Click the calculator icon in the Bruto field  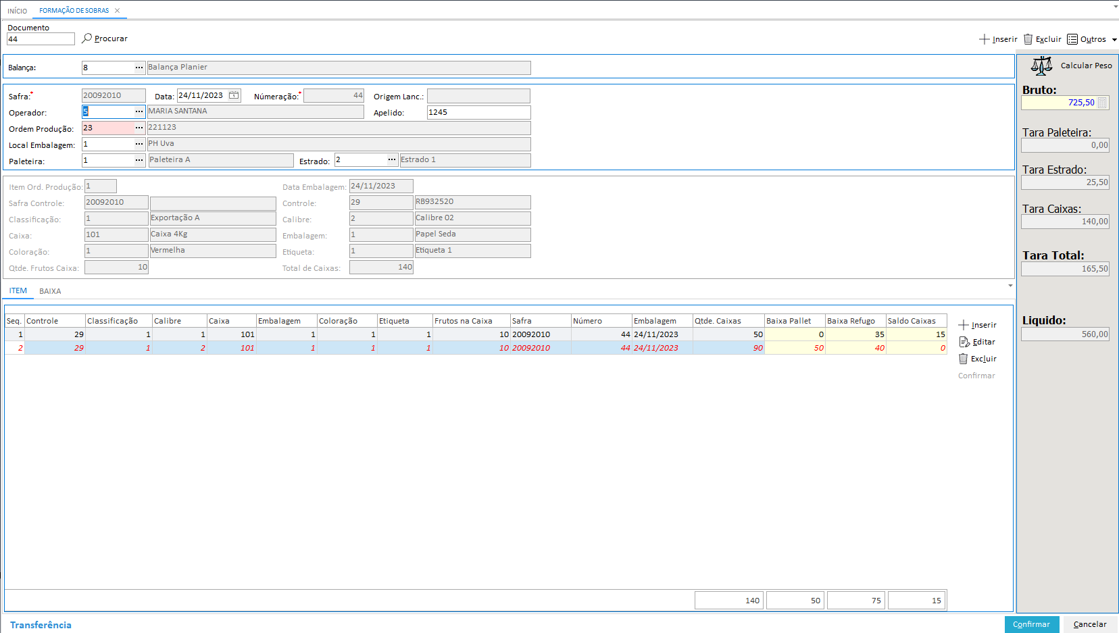tap(1102, 103)
